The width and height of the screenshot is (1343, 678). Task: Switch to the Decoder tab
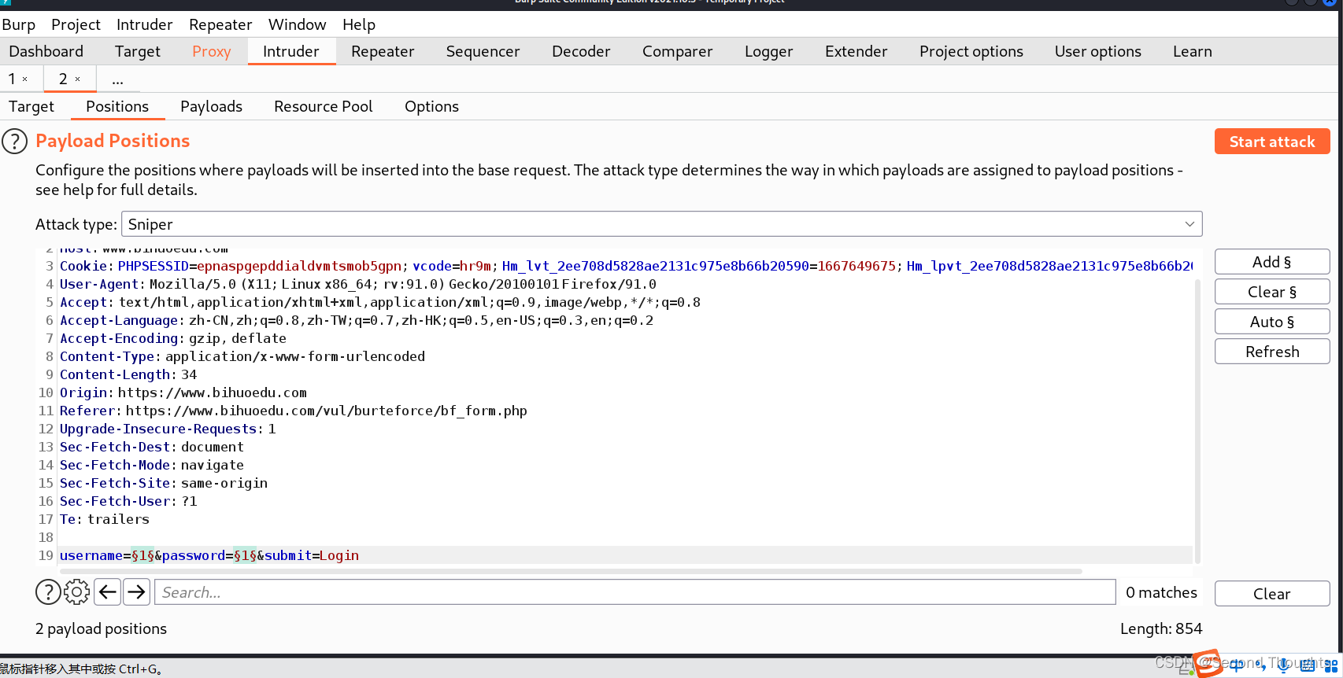[581, 51]
